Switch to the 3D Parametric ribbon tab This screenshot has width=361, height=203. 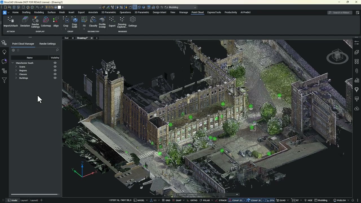pos(142,12)
